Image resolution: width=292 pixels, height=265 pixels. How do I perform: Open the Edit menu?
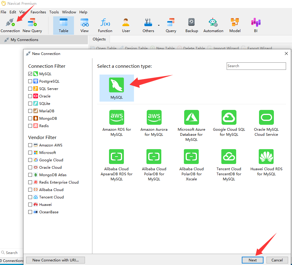pos(13,12)
